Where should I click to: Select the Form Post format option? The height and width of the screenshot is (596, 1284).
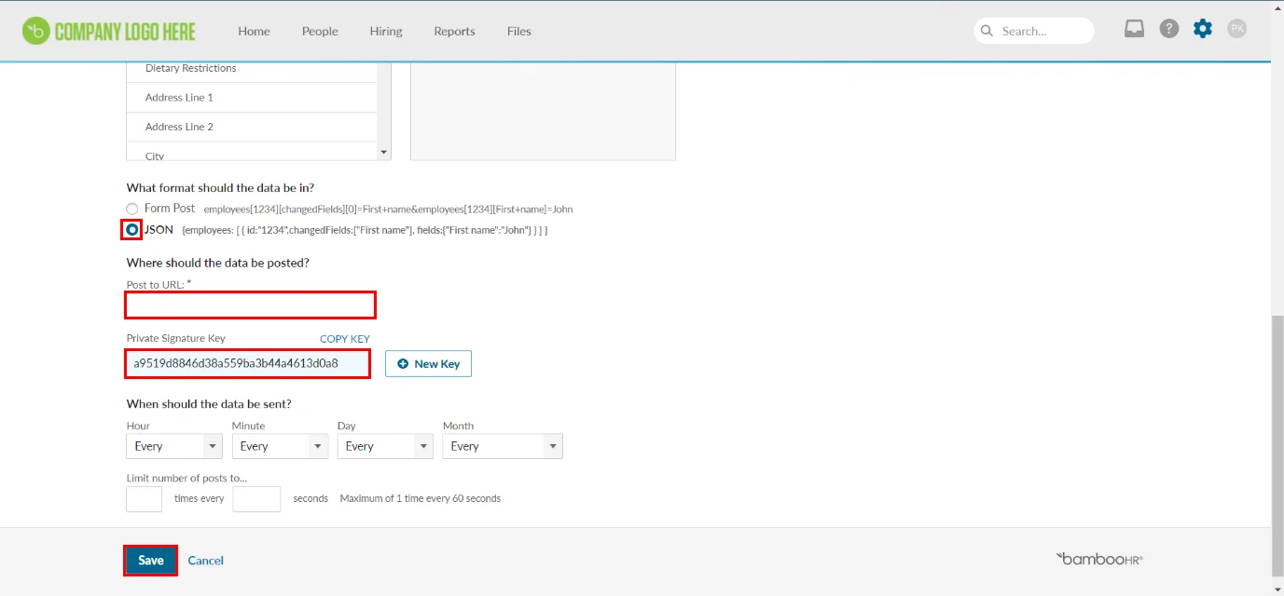pos(131,208)
